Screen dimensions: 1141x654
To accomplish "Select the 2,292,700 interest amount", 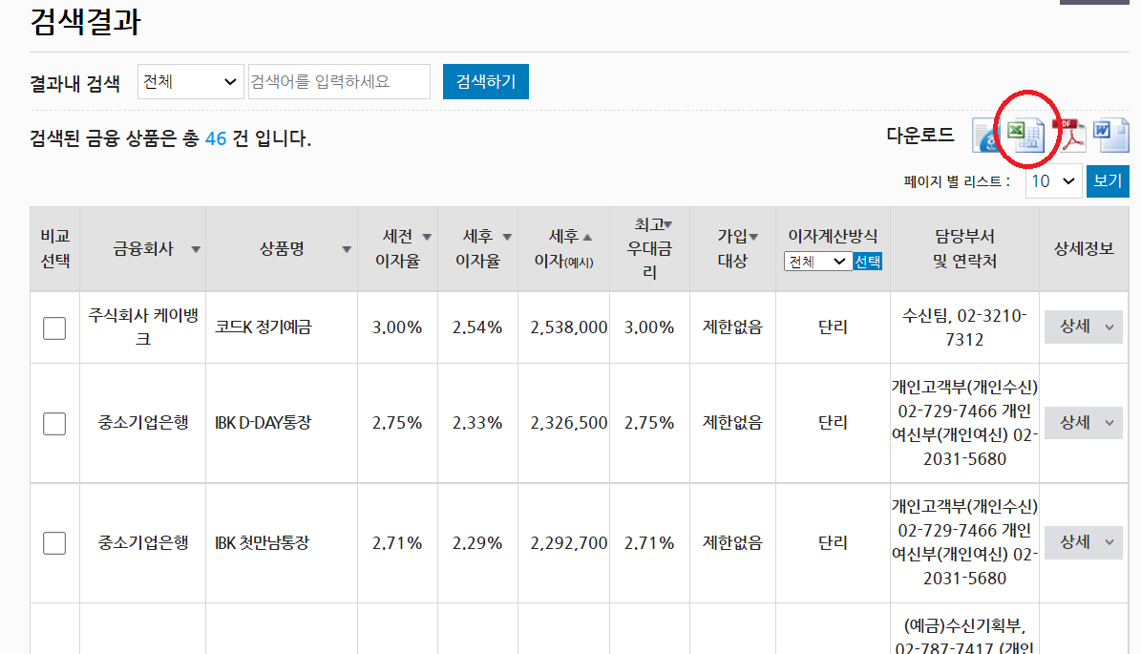I will click(568, 542).
